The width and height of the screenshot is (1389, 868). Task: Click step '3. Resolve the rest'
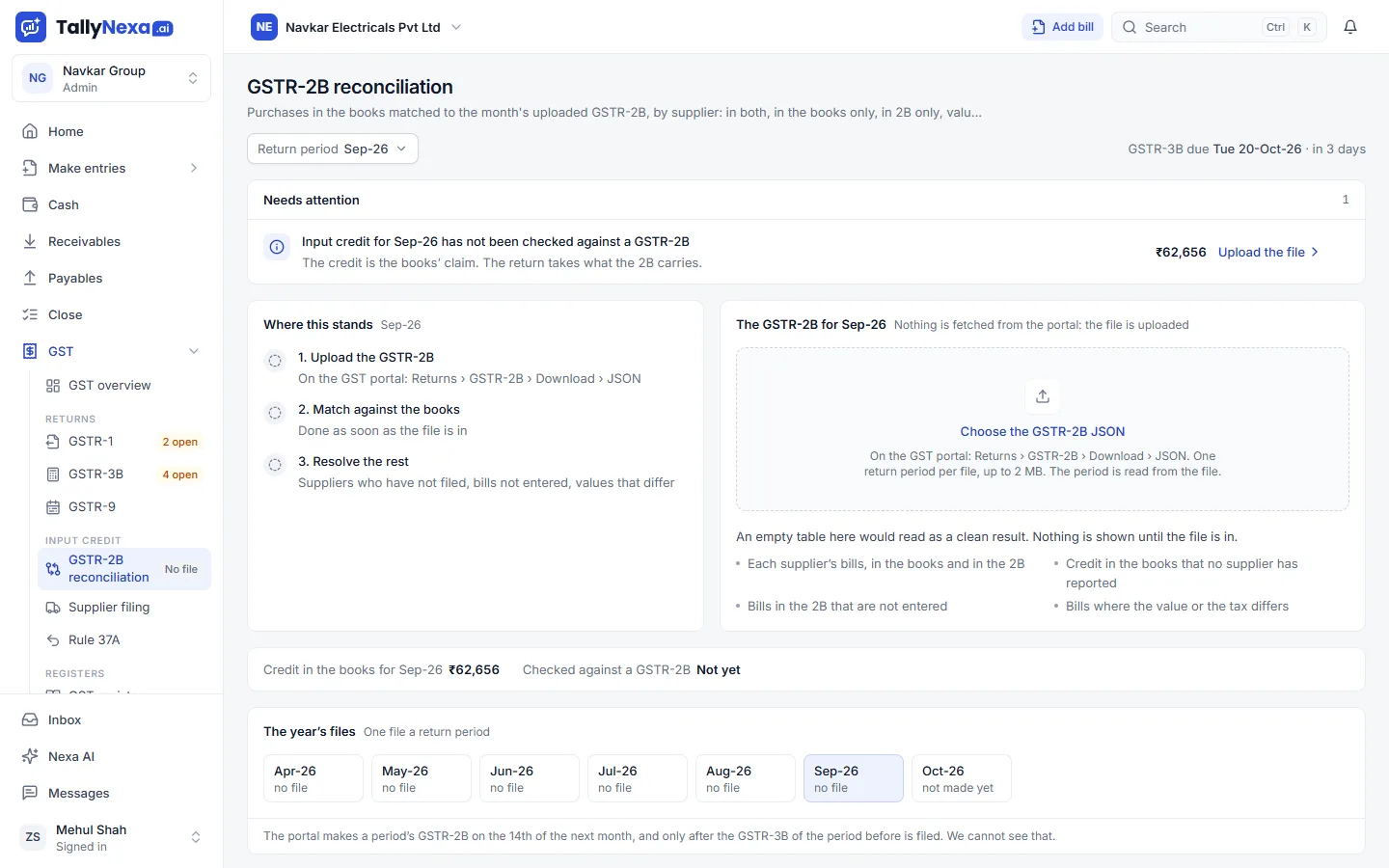353,461
